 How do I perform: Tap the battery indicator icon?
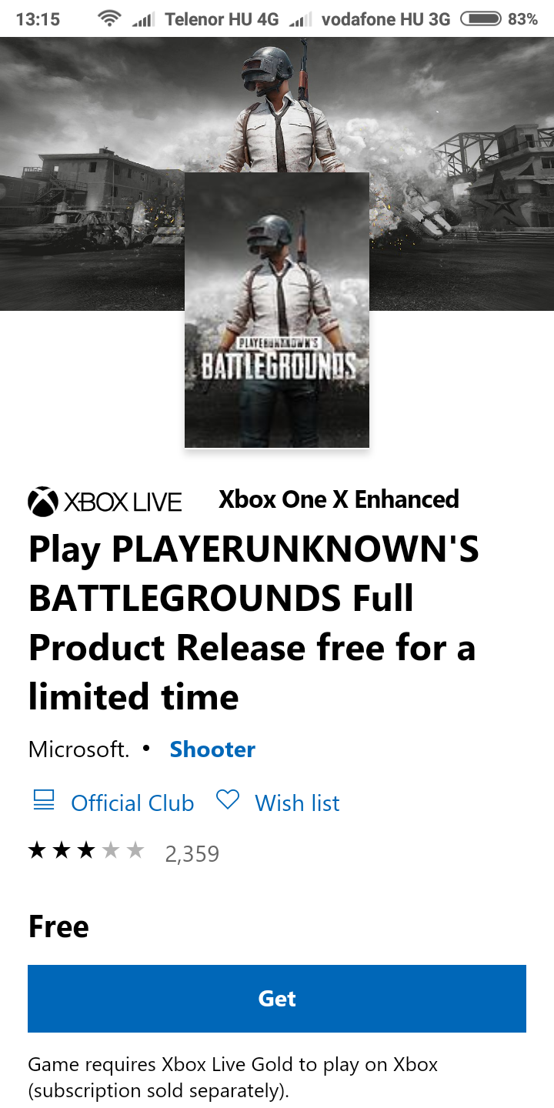[x=481, y=18]
